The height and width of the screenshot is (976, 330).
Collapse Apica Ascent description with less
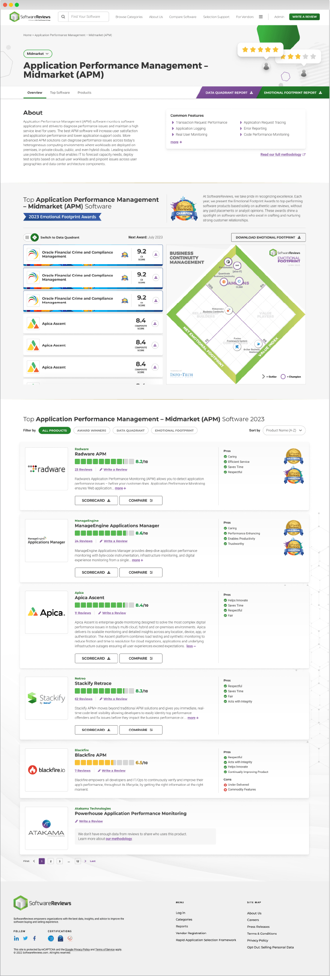[x=191, y=646]
